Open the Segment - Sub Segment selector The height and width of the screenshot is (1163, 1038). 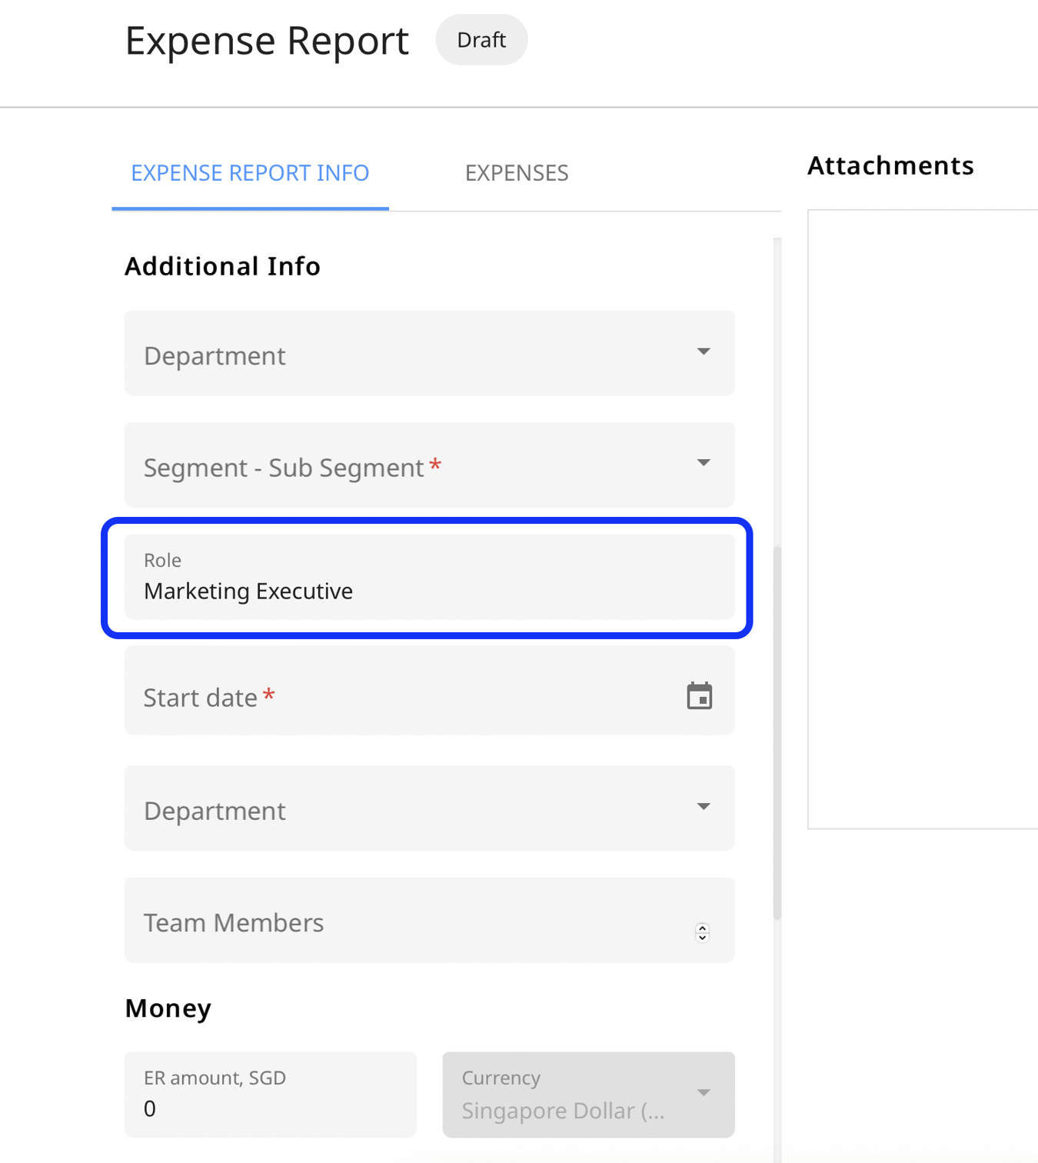[x=428, y=465]
